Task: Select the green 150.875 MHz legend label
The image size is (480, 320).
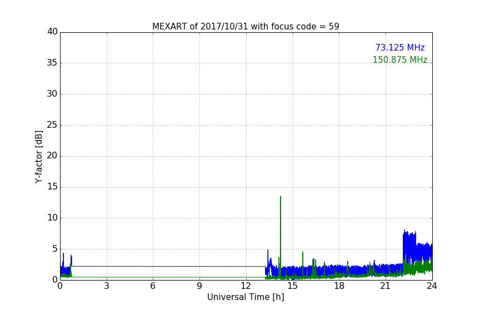Action: (x=400, y=59)
